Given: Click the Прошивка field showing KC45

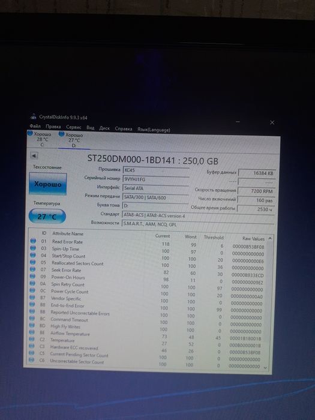Looking at the screenshot, I should pos(156,170).
